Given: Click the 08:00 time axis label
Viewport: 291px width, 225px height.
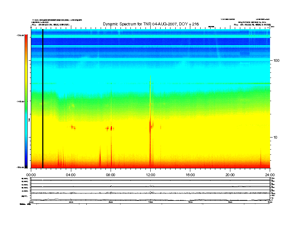Looking at the screenshot, I should pos(111,175).
